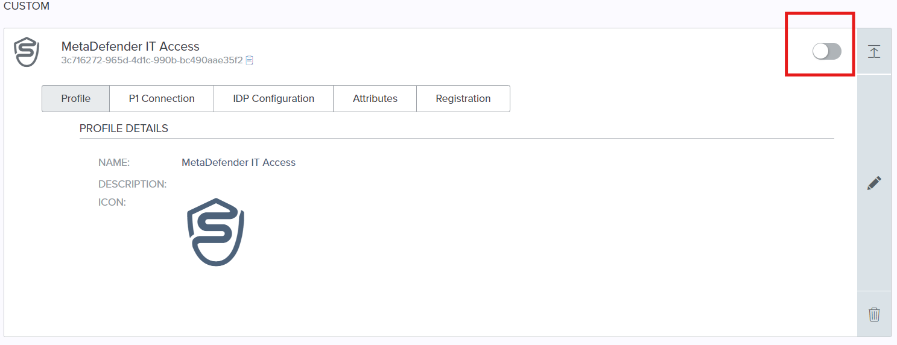
Task: Click the ICON: field label
Action: (112, 203)
